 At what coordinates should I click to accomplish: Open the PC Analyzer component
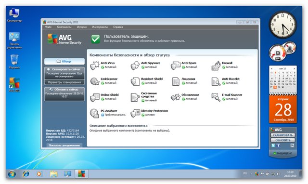(108, 113)
